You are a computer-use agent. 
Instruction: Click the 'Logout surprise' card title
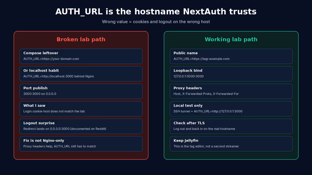(39, 123)
